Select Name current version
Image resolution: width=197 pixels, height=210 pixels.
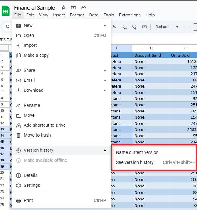137,152
